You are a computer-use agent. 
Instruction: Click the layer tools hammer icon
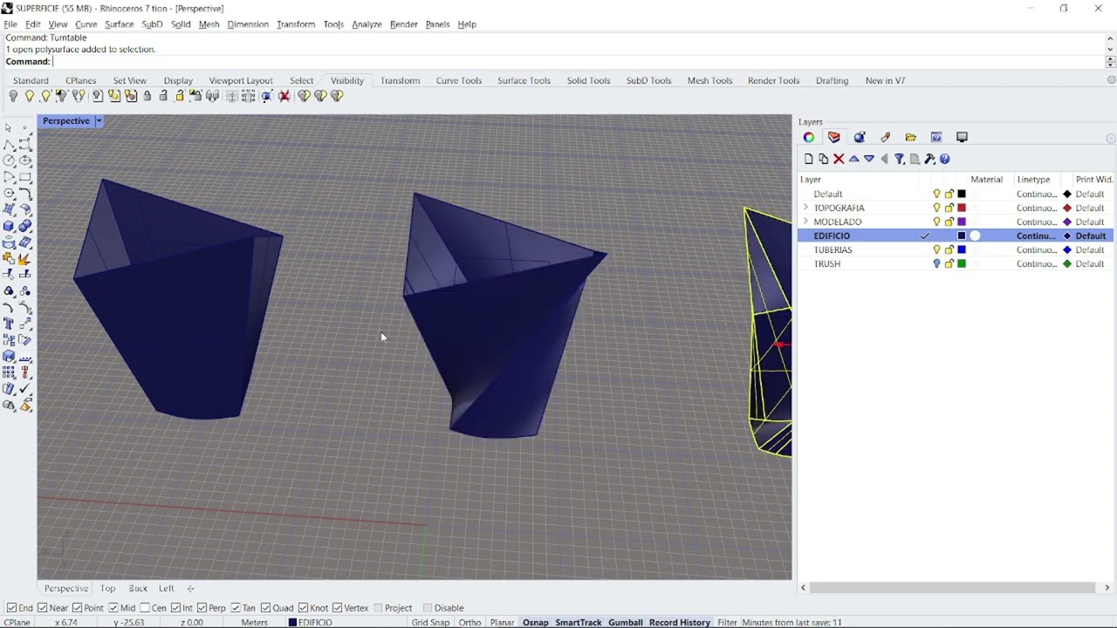(x=929, y=159)
